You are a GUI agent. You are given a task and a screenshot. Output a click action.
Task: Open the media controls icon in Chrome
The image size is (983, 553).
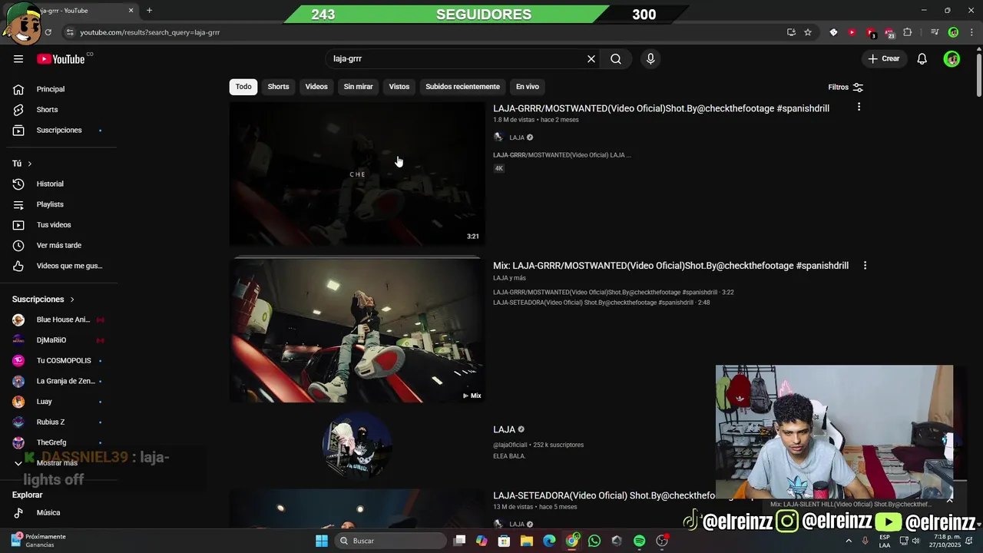tap(935, 32)
